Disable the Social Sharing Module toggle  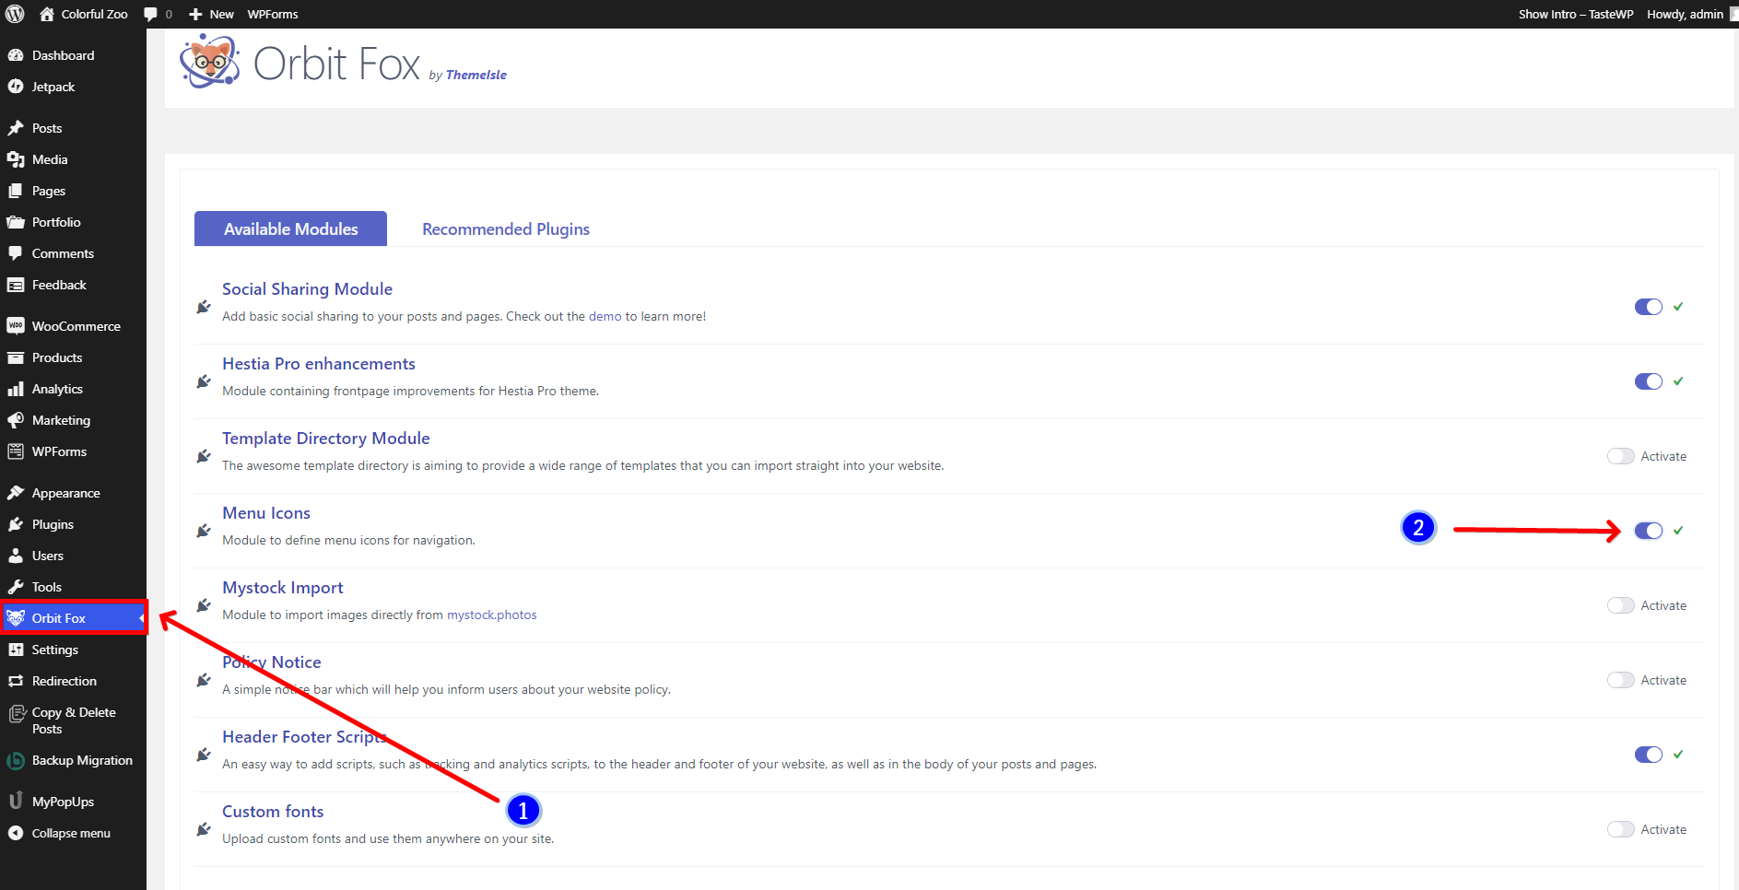point(1648,307)
